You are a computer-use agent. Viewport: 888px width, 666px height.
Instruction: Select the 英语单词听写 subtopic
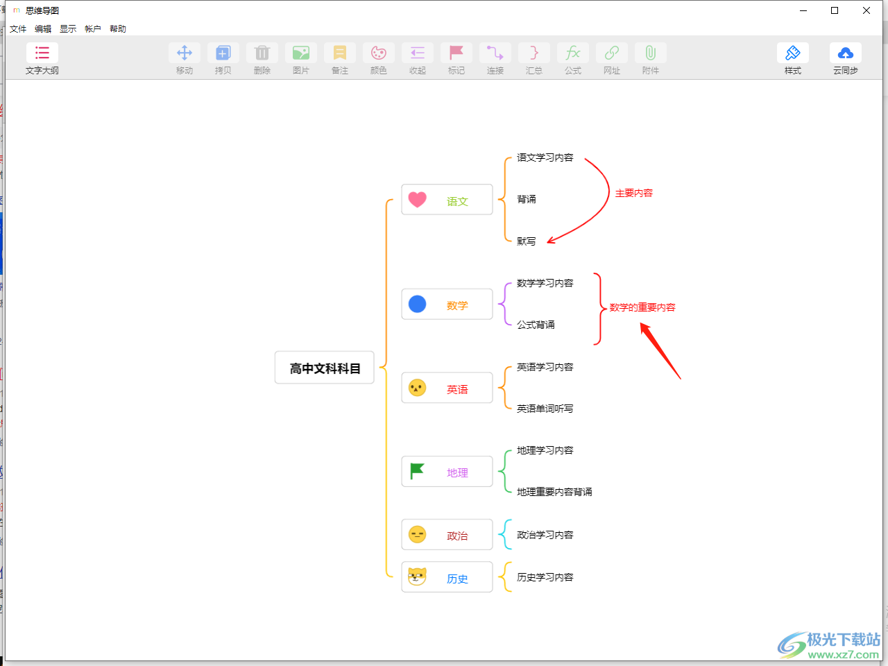pyautogui.click(x=545, y=409)
